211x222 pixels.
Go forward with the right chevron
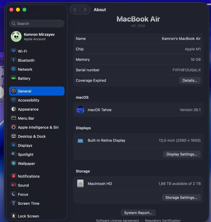click(85, 10)
